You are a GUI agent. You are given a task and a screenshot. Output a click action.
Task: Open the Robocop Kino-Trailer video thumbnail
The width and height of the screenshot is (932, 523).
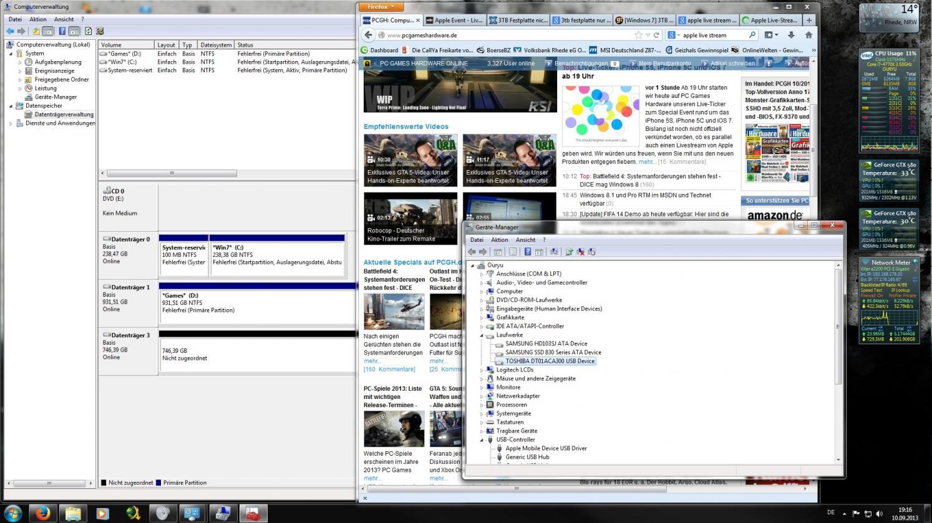point(410,218)
